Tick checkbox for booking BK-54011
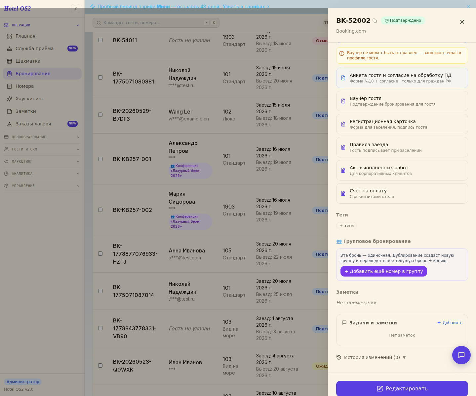 tap(100, 40)
